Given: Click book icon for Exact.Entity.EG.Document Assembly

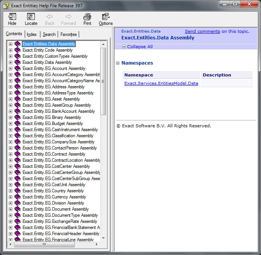Looking at the screenshot, I should pyautogui.click(x=18, y=209).
